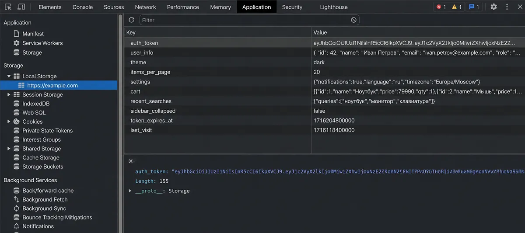Image resolution: width=525 pixels, height=233 pixels.
Task: Select the settings row key
Action: click(x=140, y=82)
